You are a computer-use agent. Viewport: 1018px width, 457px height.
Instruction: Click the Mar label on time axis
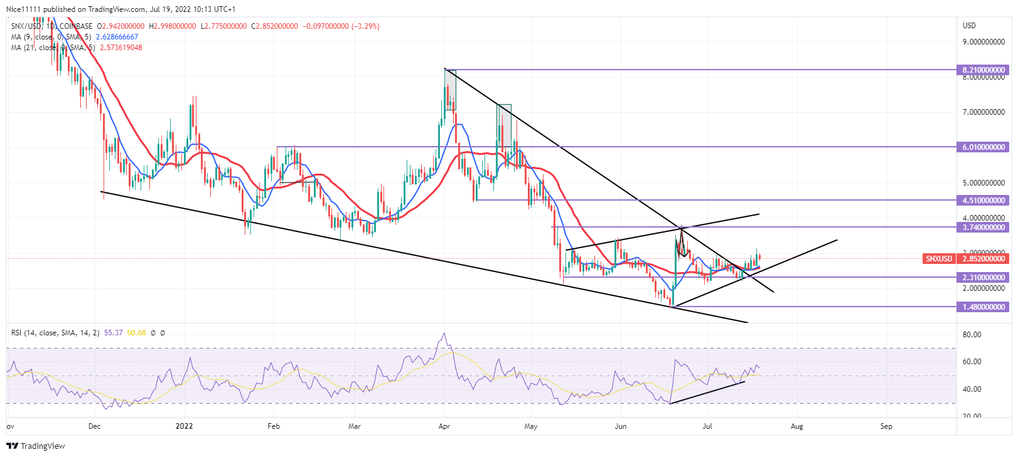click(x=355, y=426)
